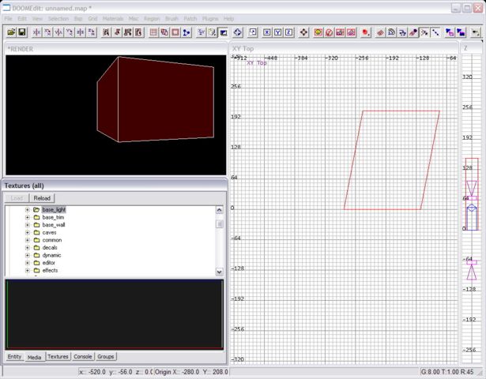Click the blue free-rotate circle icon

(238, 32)
